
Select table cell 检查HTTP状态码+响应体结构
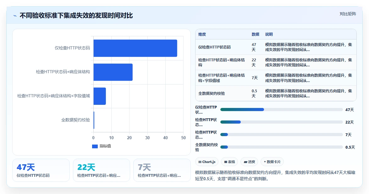(x=222, y=63)
